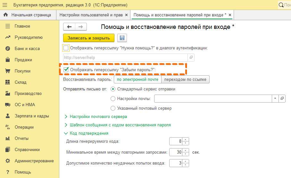Increase minimum time between requests
The width and height of the screenshot is (291, 178).
pyautogui.click(x=186, y=150)
